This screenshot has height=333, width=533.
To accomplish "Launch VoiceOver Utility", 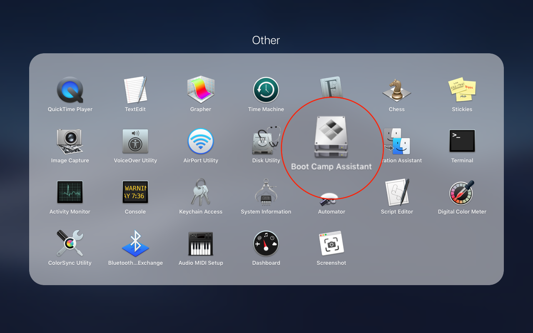I will click(x=135, y=141).
